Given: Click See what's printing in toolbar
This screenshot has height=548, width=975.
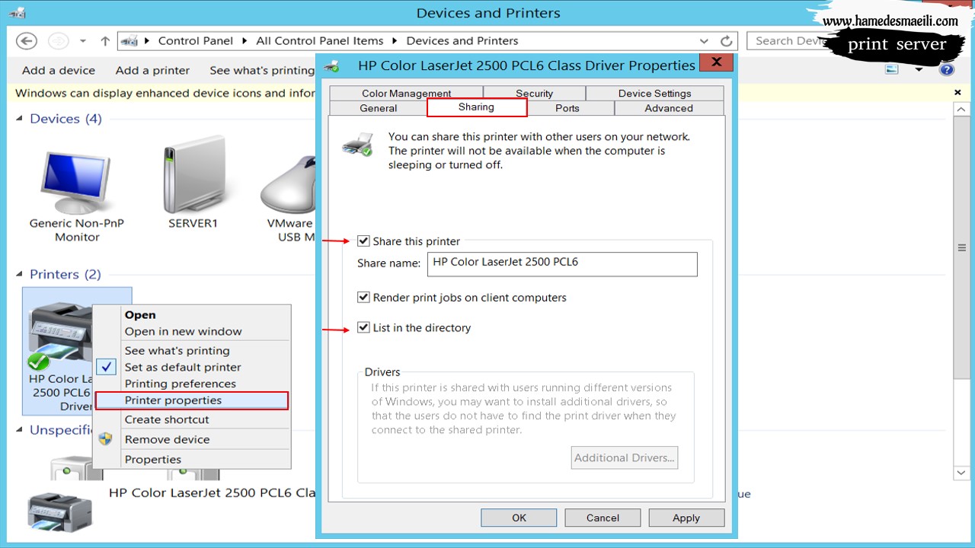Looking at the screenshot, I should [x=262, y=70].
